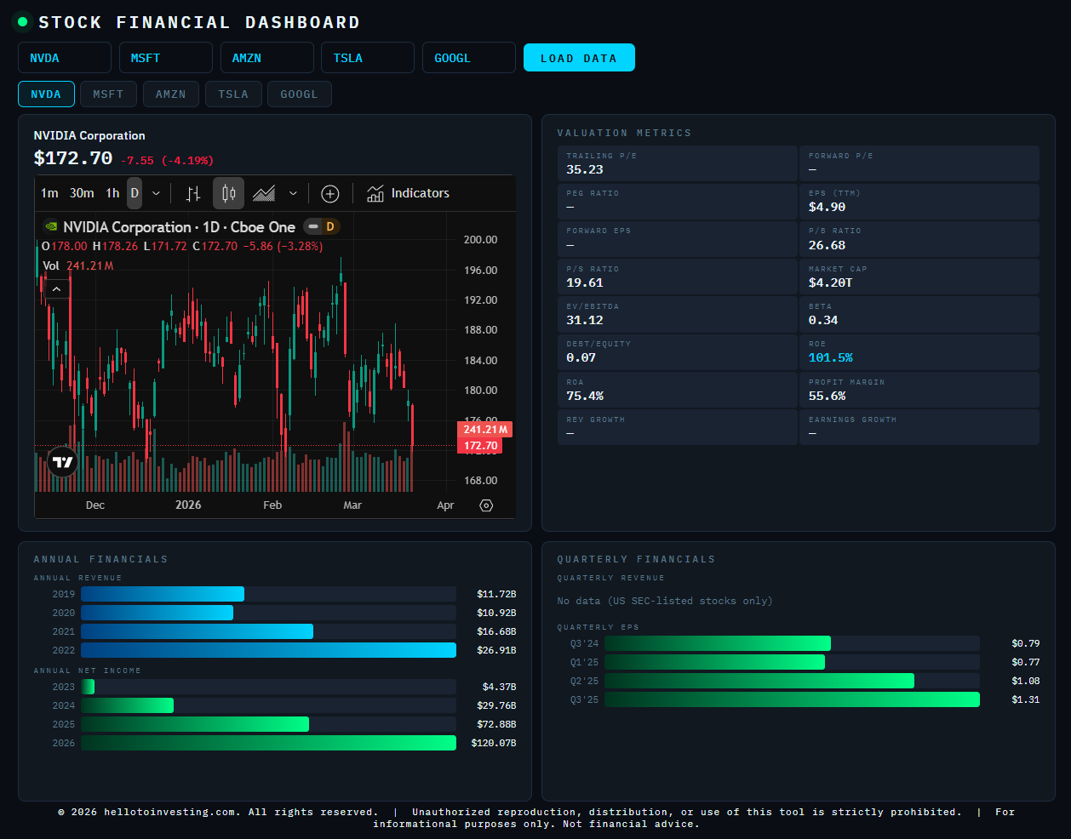Click the Vol 241.21M label in chart legend
This screenshot has width=1071, height=839.
tap(78, 265)
